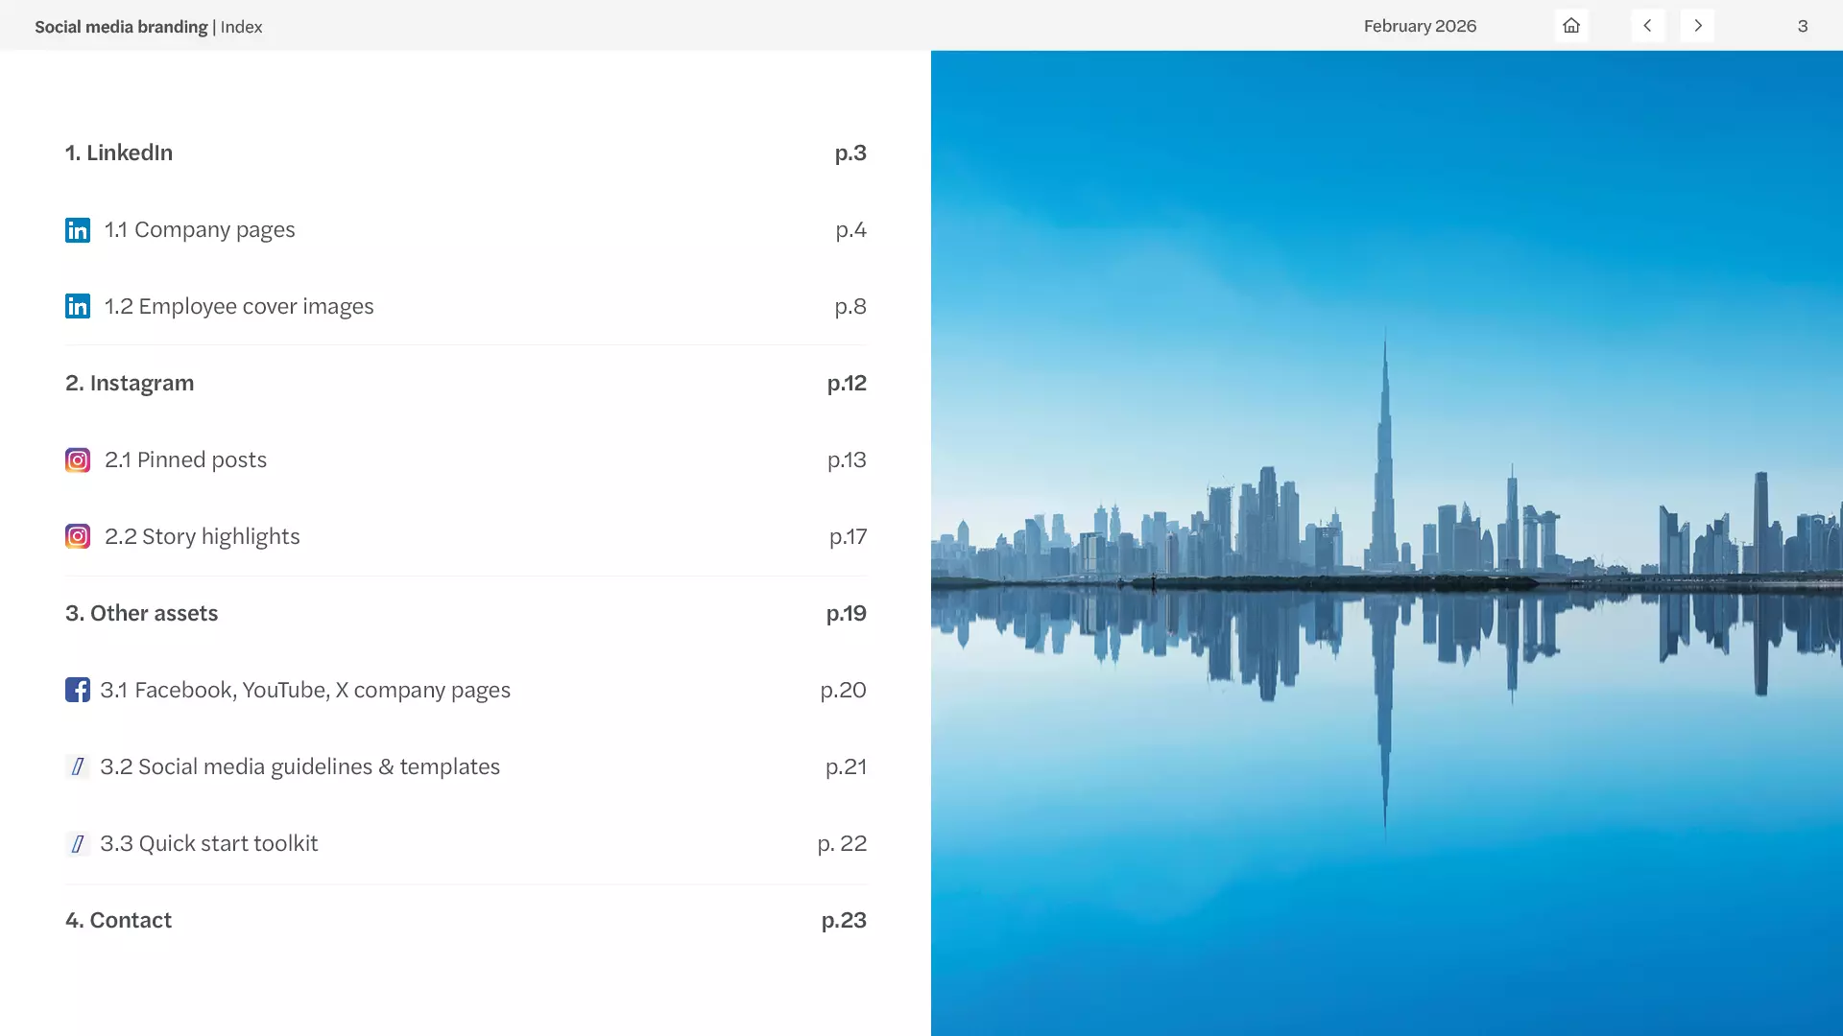Click LinkedIn icon beside Employee cover images
The width and height of the screenshot is (1843, 1036).
click(78, 306)
